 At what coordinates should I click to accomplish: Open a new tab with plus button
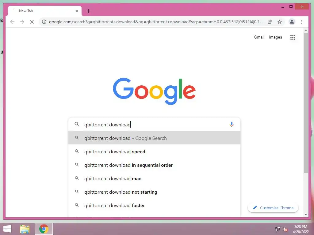pyautogui.click(x=88, y=11)
